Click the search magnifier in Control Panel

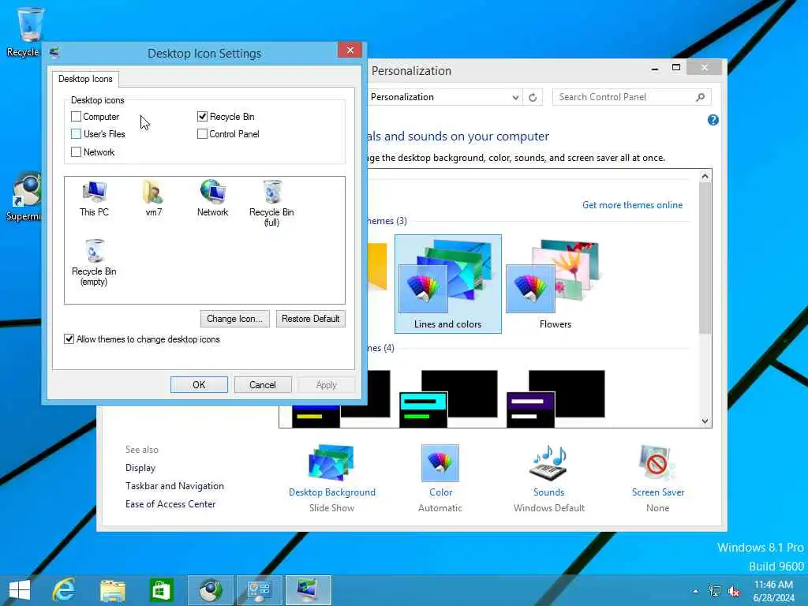pyautogui.click(x=700, y=97)
